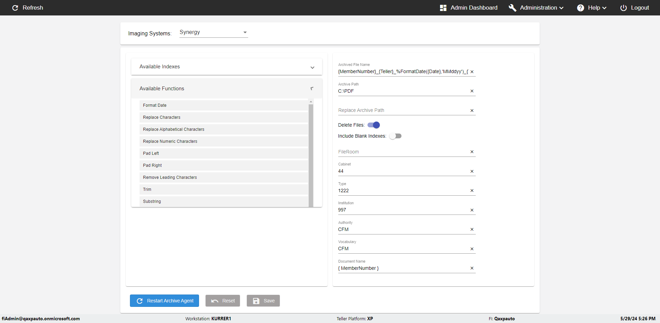Viewport: 660px width, 323px height.
Task: Select the Pad Right function
Action: coord(224,165)
